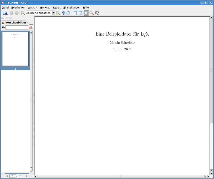Image resolution: width=214 pixels, height=179 pixels.
Task: Click document view scroll up arrow
Action: [x=211, y=18]
